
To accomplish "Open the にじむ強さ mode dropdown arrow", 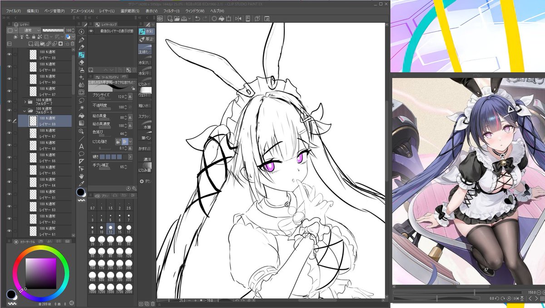I will click(x=130, y=142).
